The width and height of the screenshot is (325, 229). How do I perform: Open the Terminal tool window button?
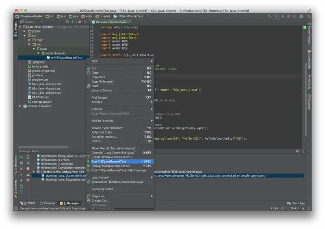47,203
